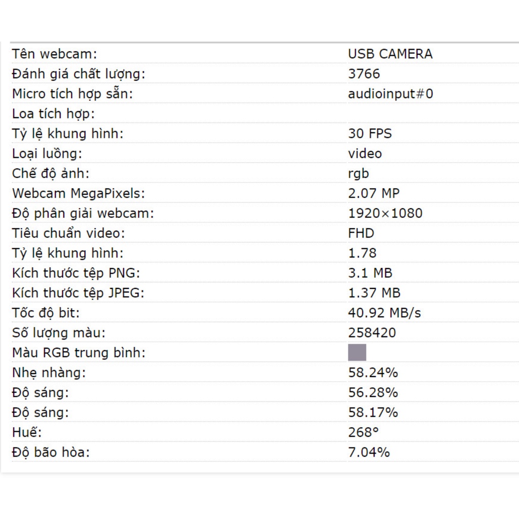Click the 1.37 MB JPEG size value

coord(374,293)
